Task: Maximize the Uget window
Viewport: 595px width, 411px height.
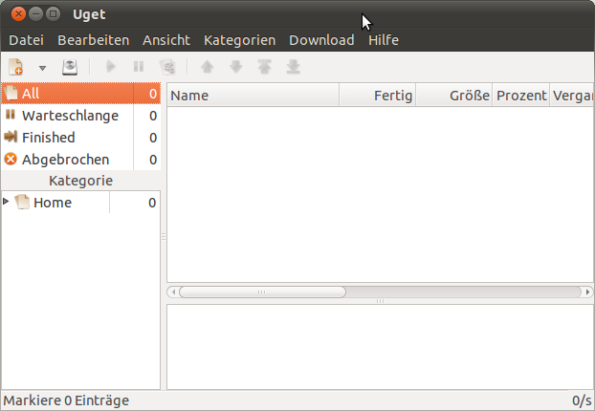Action: click(54, 14)
